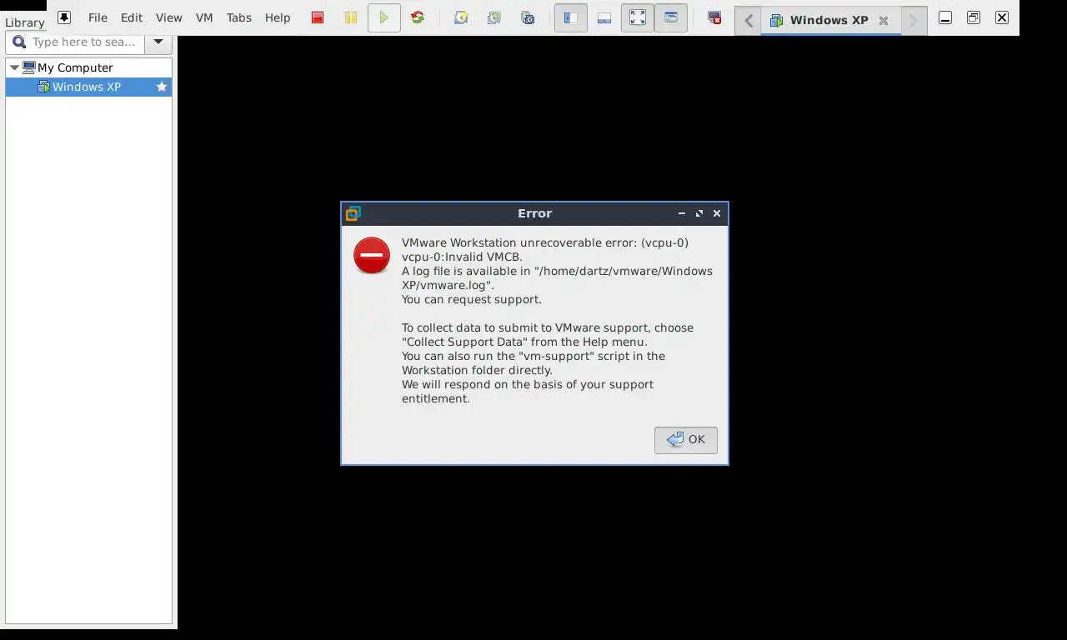Click the yellow suspend VM icon
The image size is (1067, 640).
(x=351, y=17)
